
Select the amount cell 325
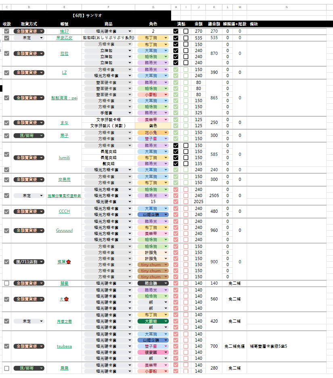pos(199,113)
